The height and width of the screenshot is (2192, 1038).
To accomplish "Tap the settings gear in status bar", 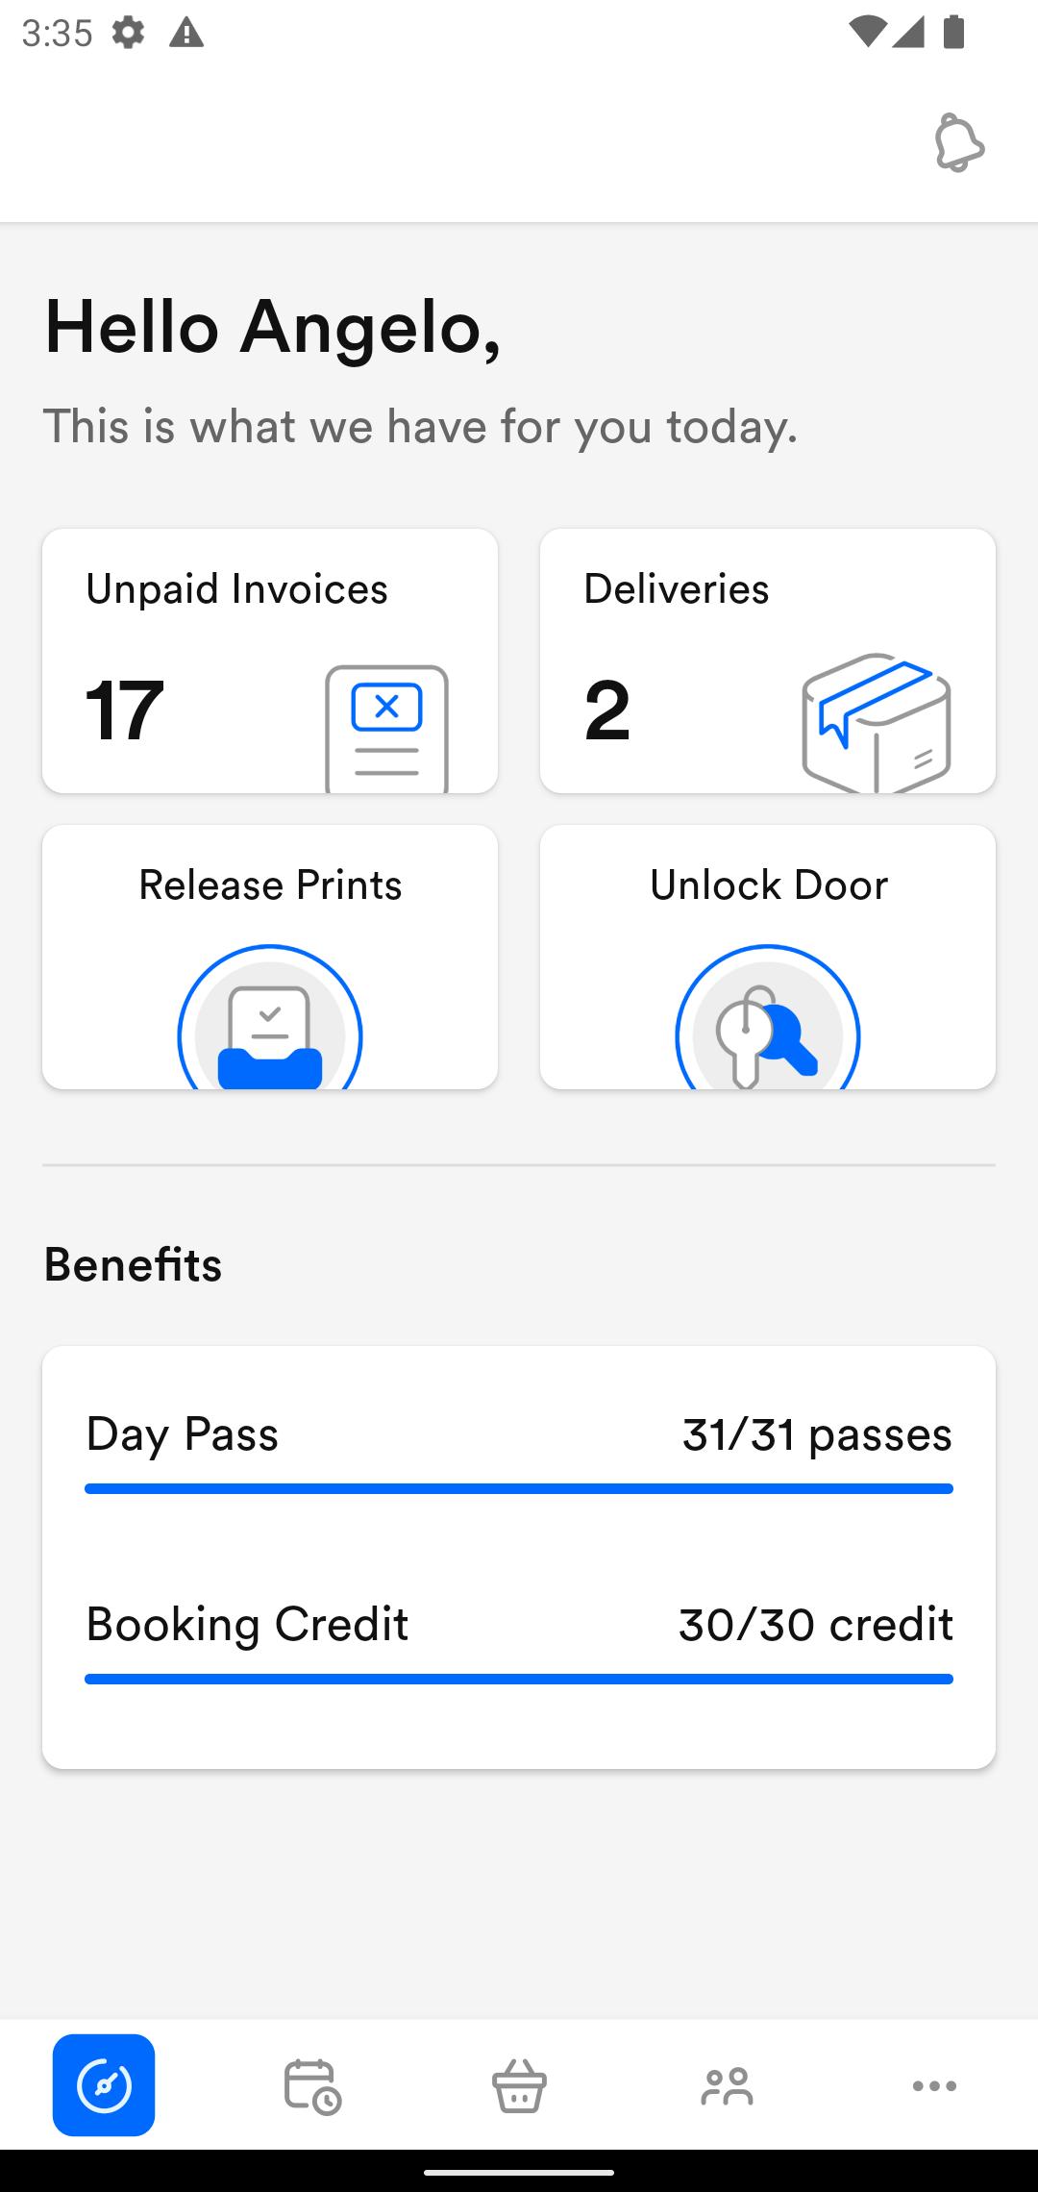I will [x=128, y=33].
